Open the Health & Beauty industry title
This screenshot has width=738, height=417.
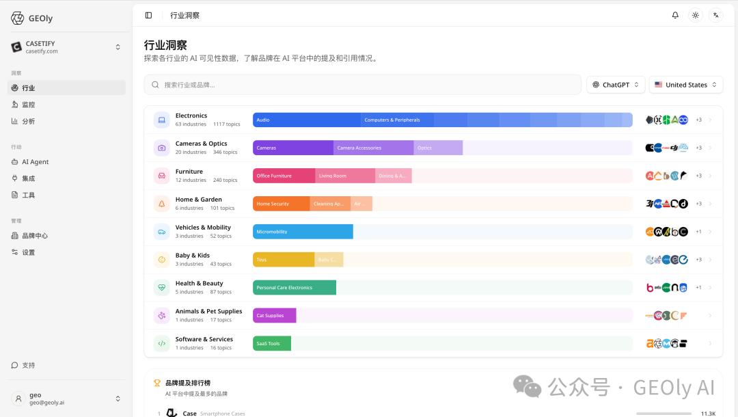[199, 283]
